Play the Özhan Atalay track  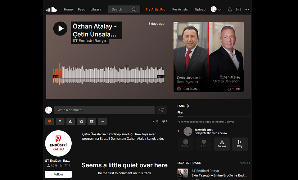(x=60, y=29)
